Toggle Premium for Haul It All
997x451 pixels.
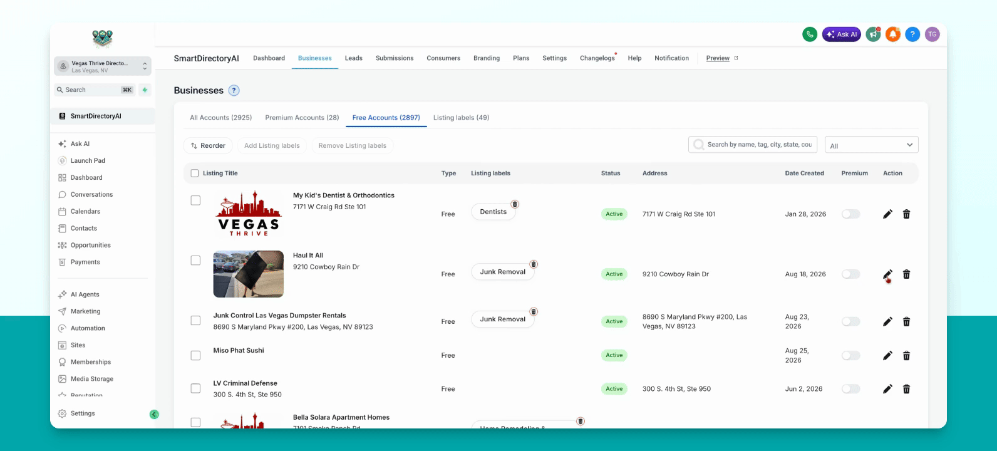[850, 274]
